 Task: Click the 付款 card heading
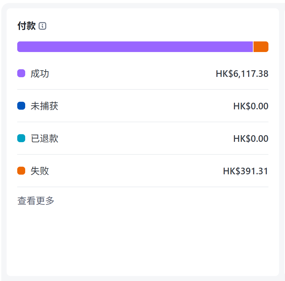[27, 26]
